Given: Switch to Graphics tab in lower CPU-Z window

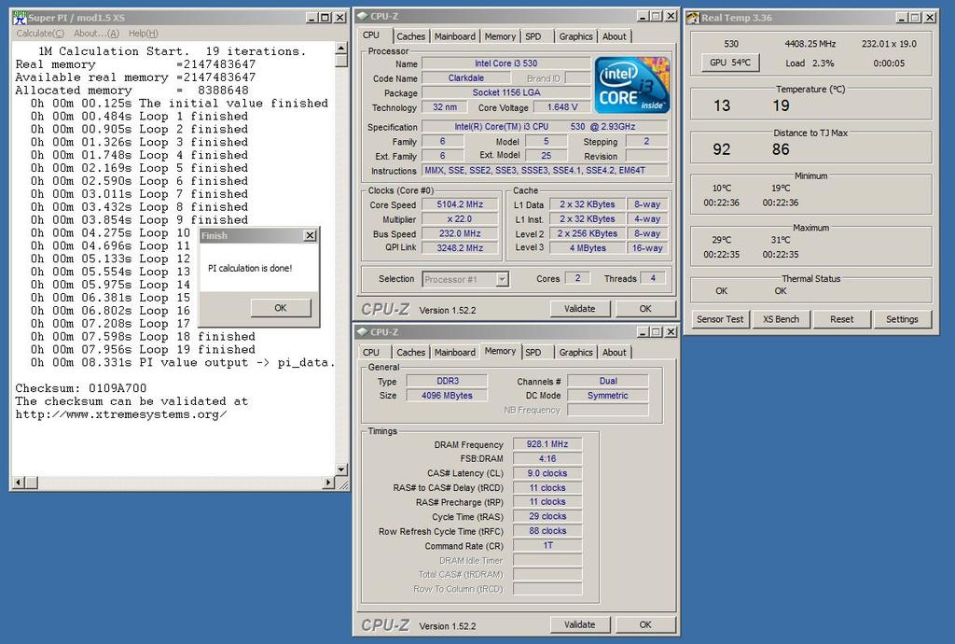Looking at the screenshot, I should [x=575, y=352].
